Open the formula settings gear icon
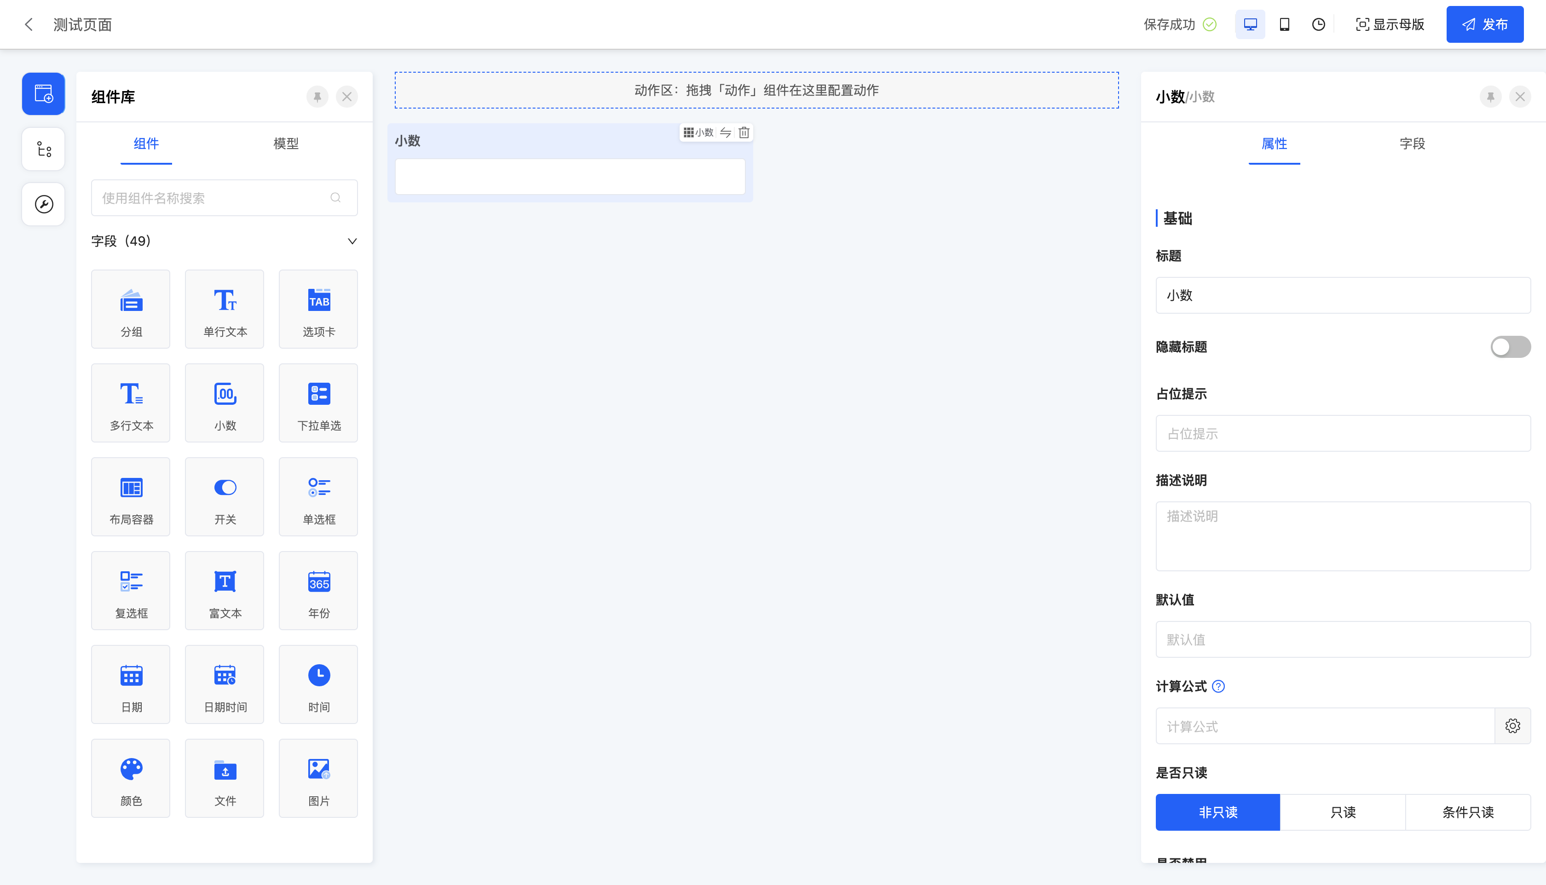1546x885 pixels. click(x=1512, y=726)
